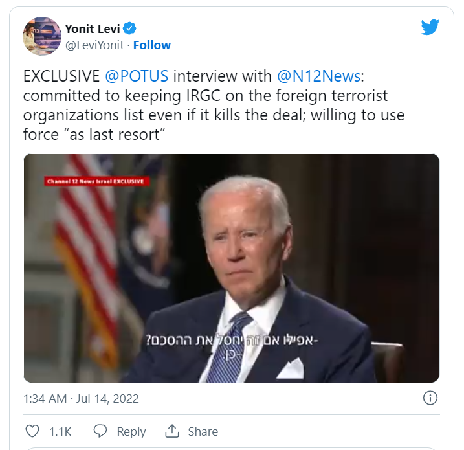464x450 pixels.
Task: Open the @N12News mention link
Action: [x=318, y=76]
